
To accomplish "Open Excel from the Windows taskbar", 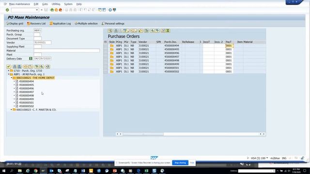I will click(x=146, y=171).
